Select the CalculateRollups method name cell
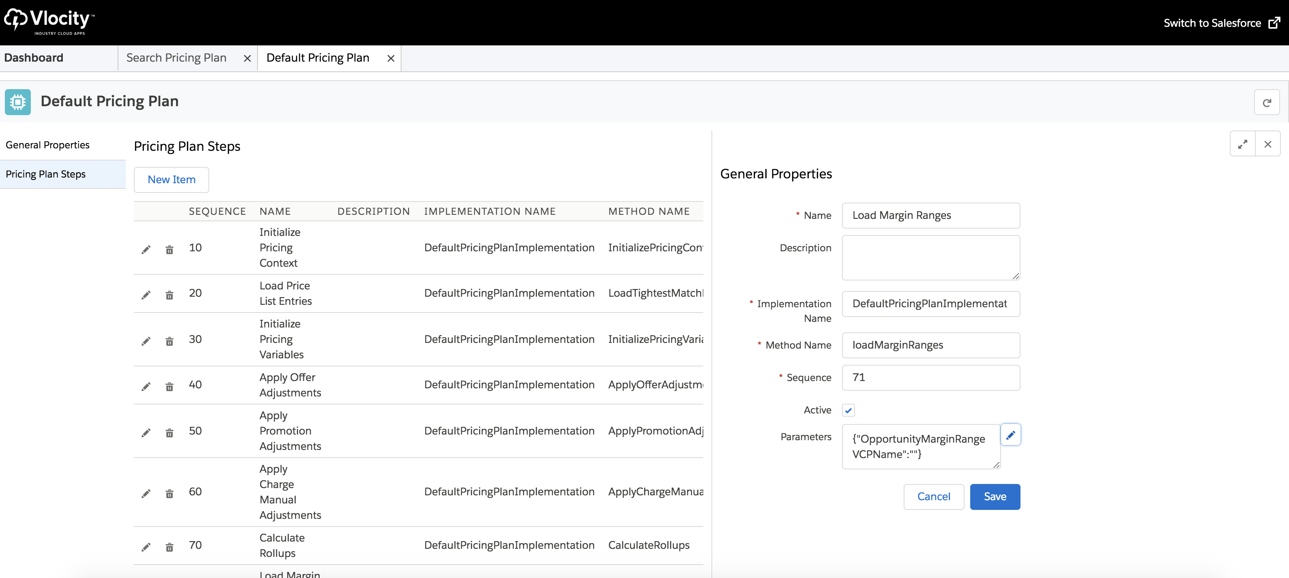This screenshot has height=578, width=1289. [x=649, y=545]
